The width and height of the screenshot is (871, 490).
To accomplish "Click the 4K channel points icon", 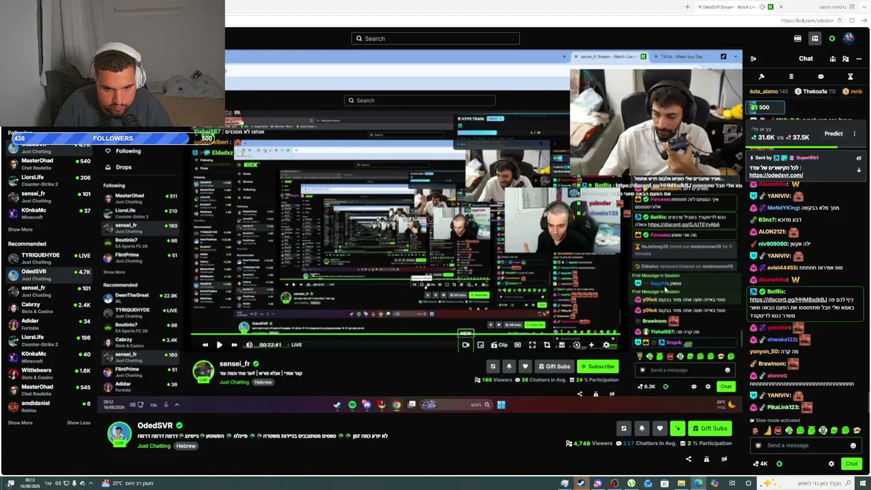I will pyautogui.click(x=760, y=464).
